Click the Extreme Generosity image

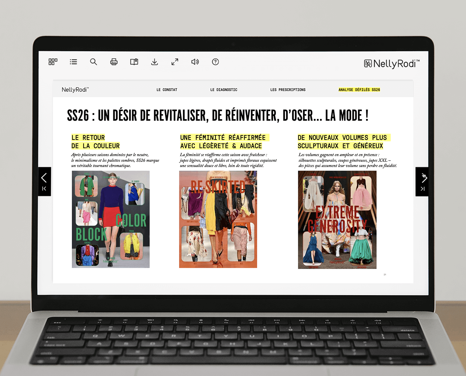337,220
